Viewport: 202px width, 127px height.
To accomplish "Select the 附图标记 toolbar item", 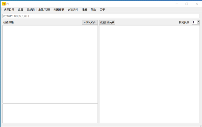I will [59, 10].
